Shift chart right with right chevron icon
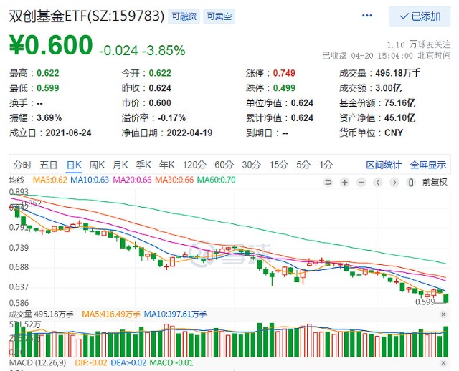This screenshot has height=371, width=459. 394,183
